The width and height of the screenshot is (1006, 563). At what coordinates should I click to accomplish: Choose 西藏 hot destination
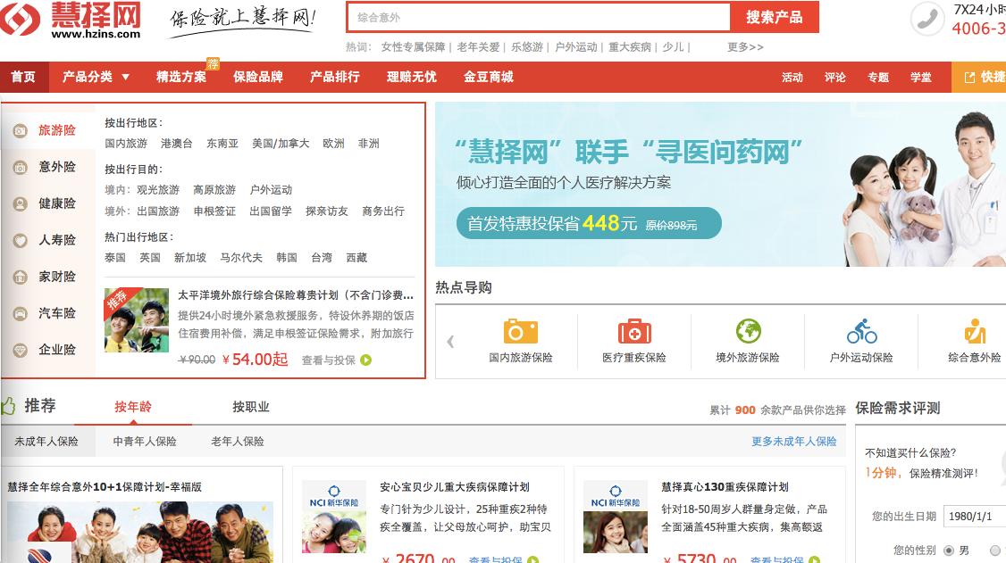pos(356,258)
